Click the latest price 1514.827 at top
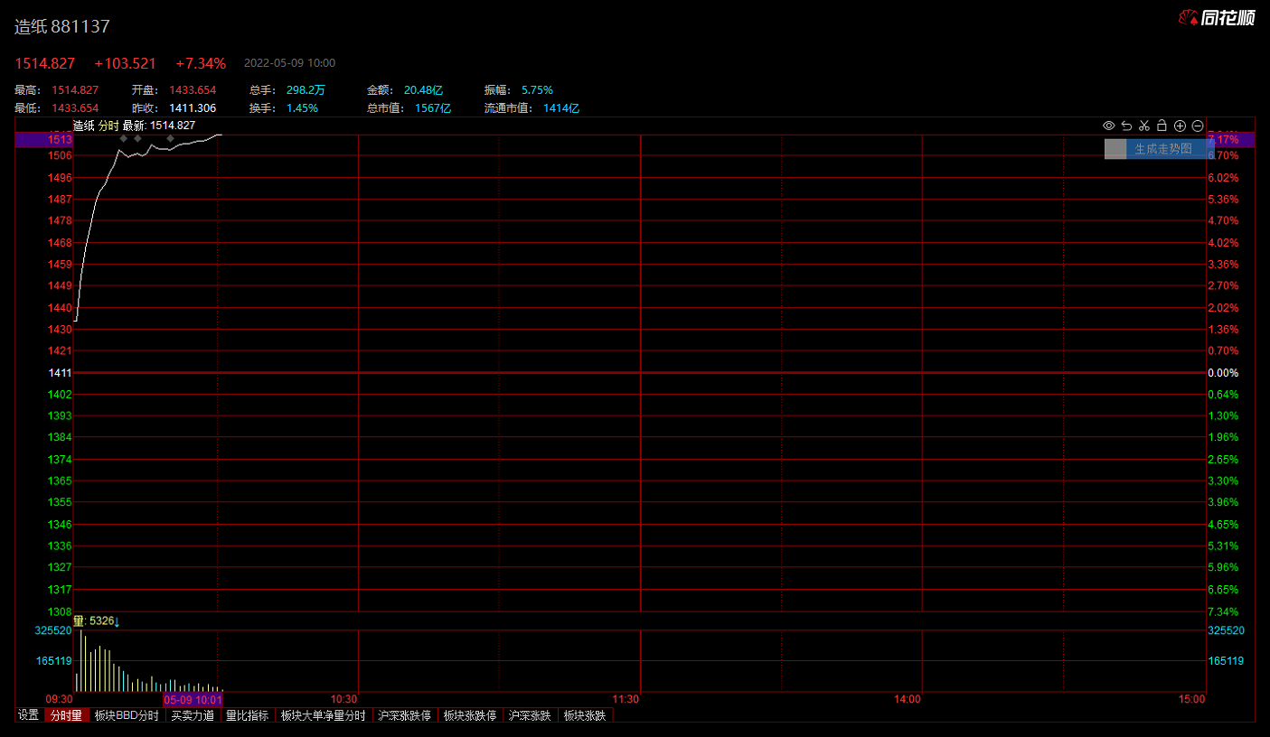The width and height of the screenshot is (1270, 737). (x=45, y=63)
